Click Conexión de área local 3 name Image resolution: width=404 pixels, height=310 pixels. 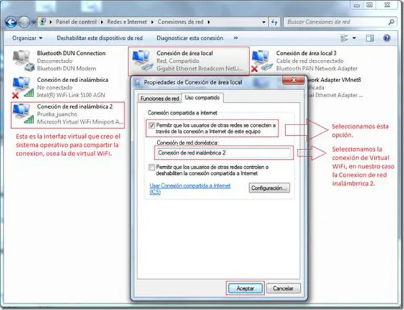(306, 53)
